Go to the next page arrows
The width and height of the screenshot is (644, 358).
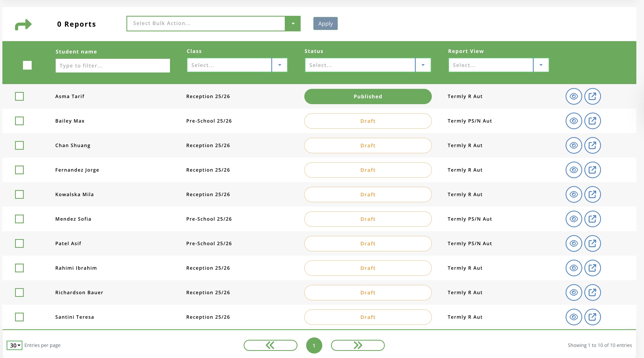pos(358,345)
